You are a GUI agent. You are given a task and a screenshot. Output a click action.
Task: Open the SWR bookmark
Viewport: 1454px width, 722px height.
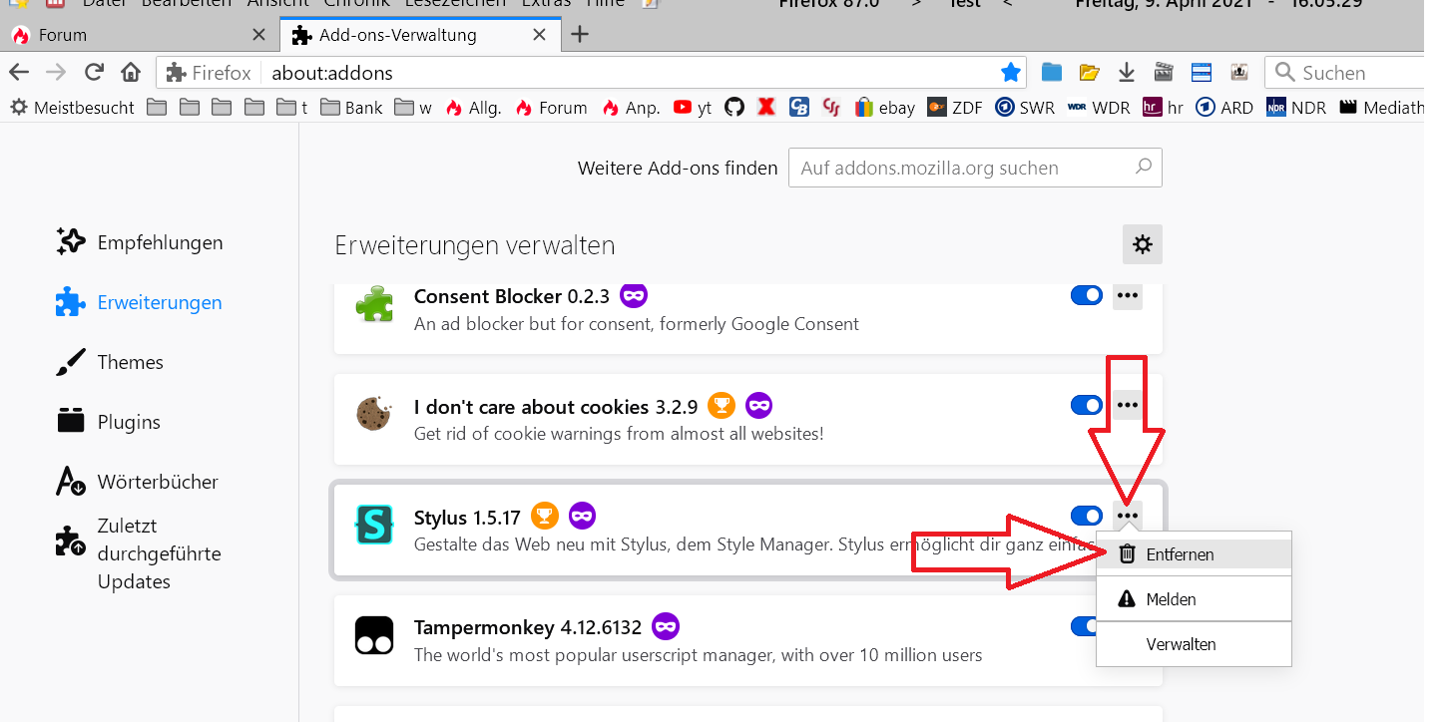1024,107
